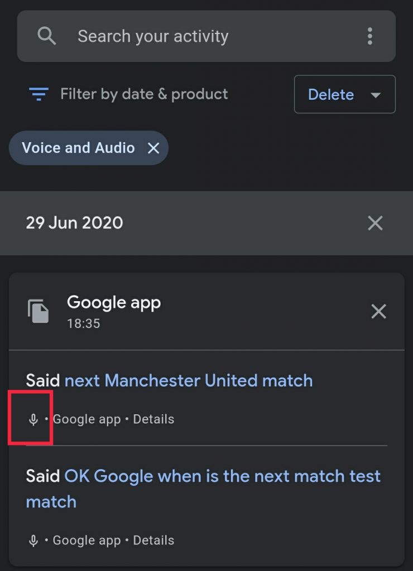Click the filter lines icon

pyautogui.click(x=39, y=94)
